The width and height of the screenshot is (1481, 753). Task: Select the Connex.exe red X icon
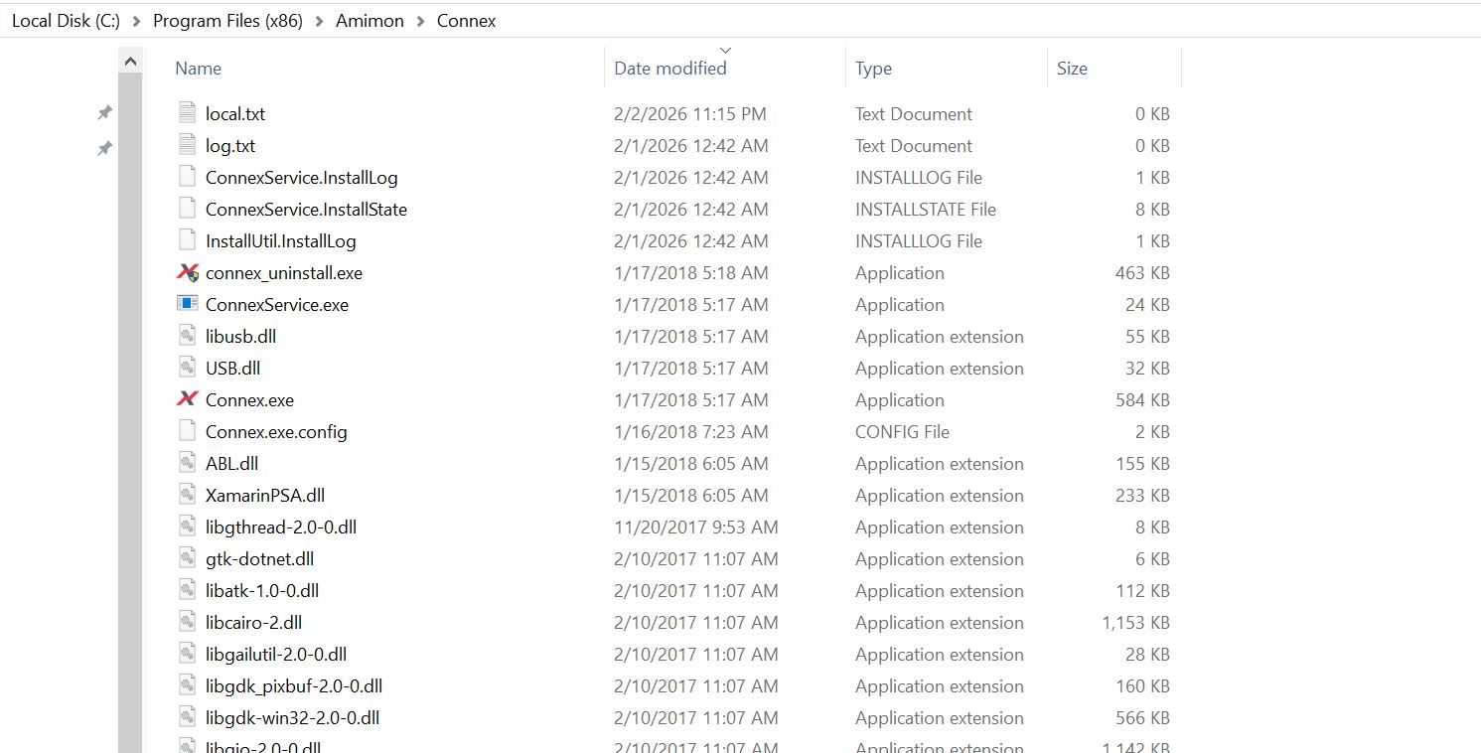[187, 399]
